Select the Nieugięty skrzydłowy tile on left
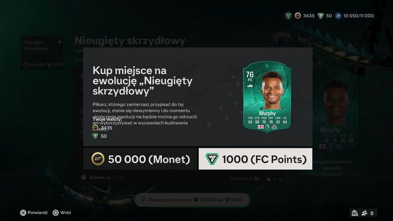The image size is (393, 221). click(x=42, y=53)
